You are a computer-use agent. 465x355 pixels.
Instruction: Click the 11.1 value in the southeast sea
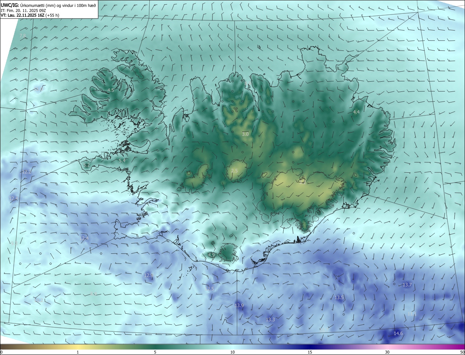pos(412,314)
